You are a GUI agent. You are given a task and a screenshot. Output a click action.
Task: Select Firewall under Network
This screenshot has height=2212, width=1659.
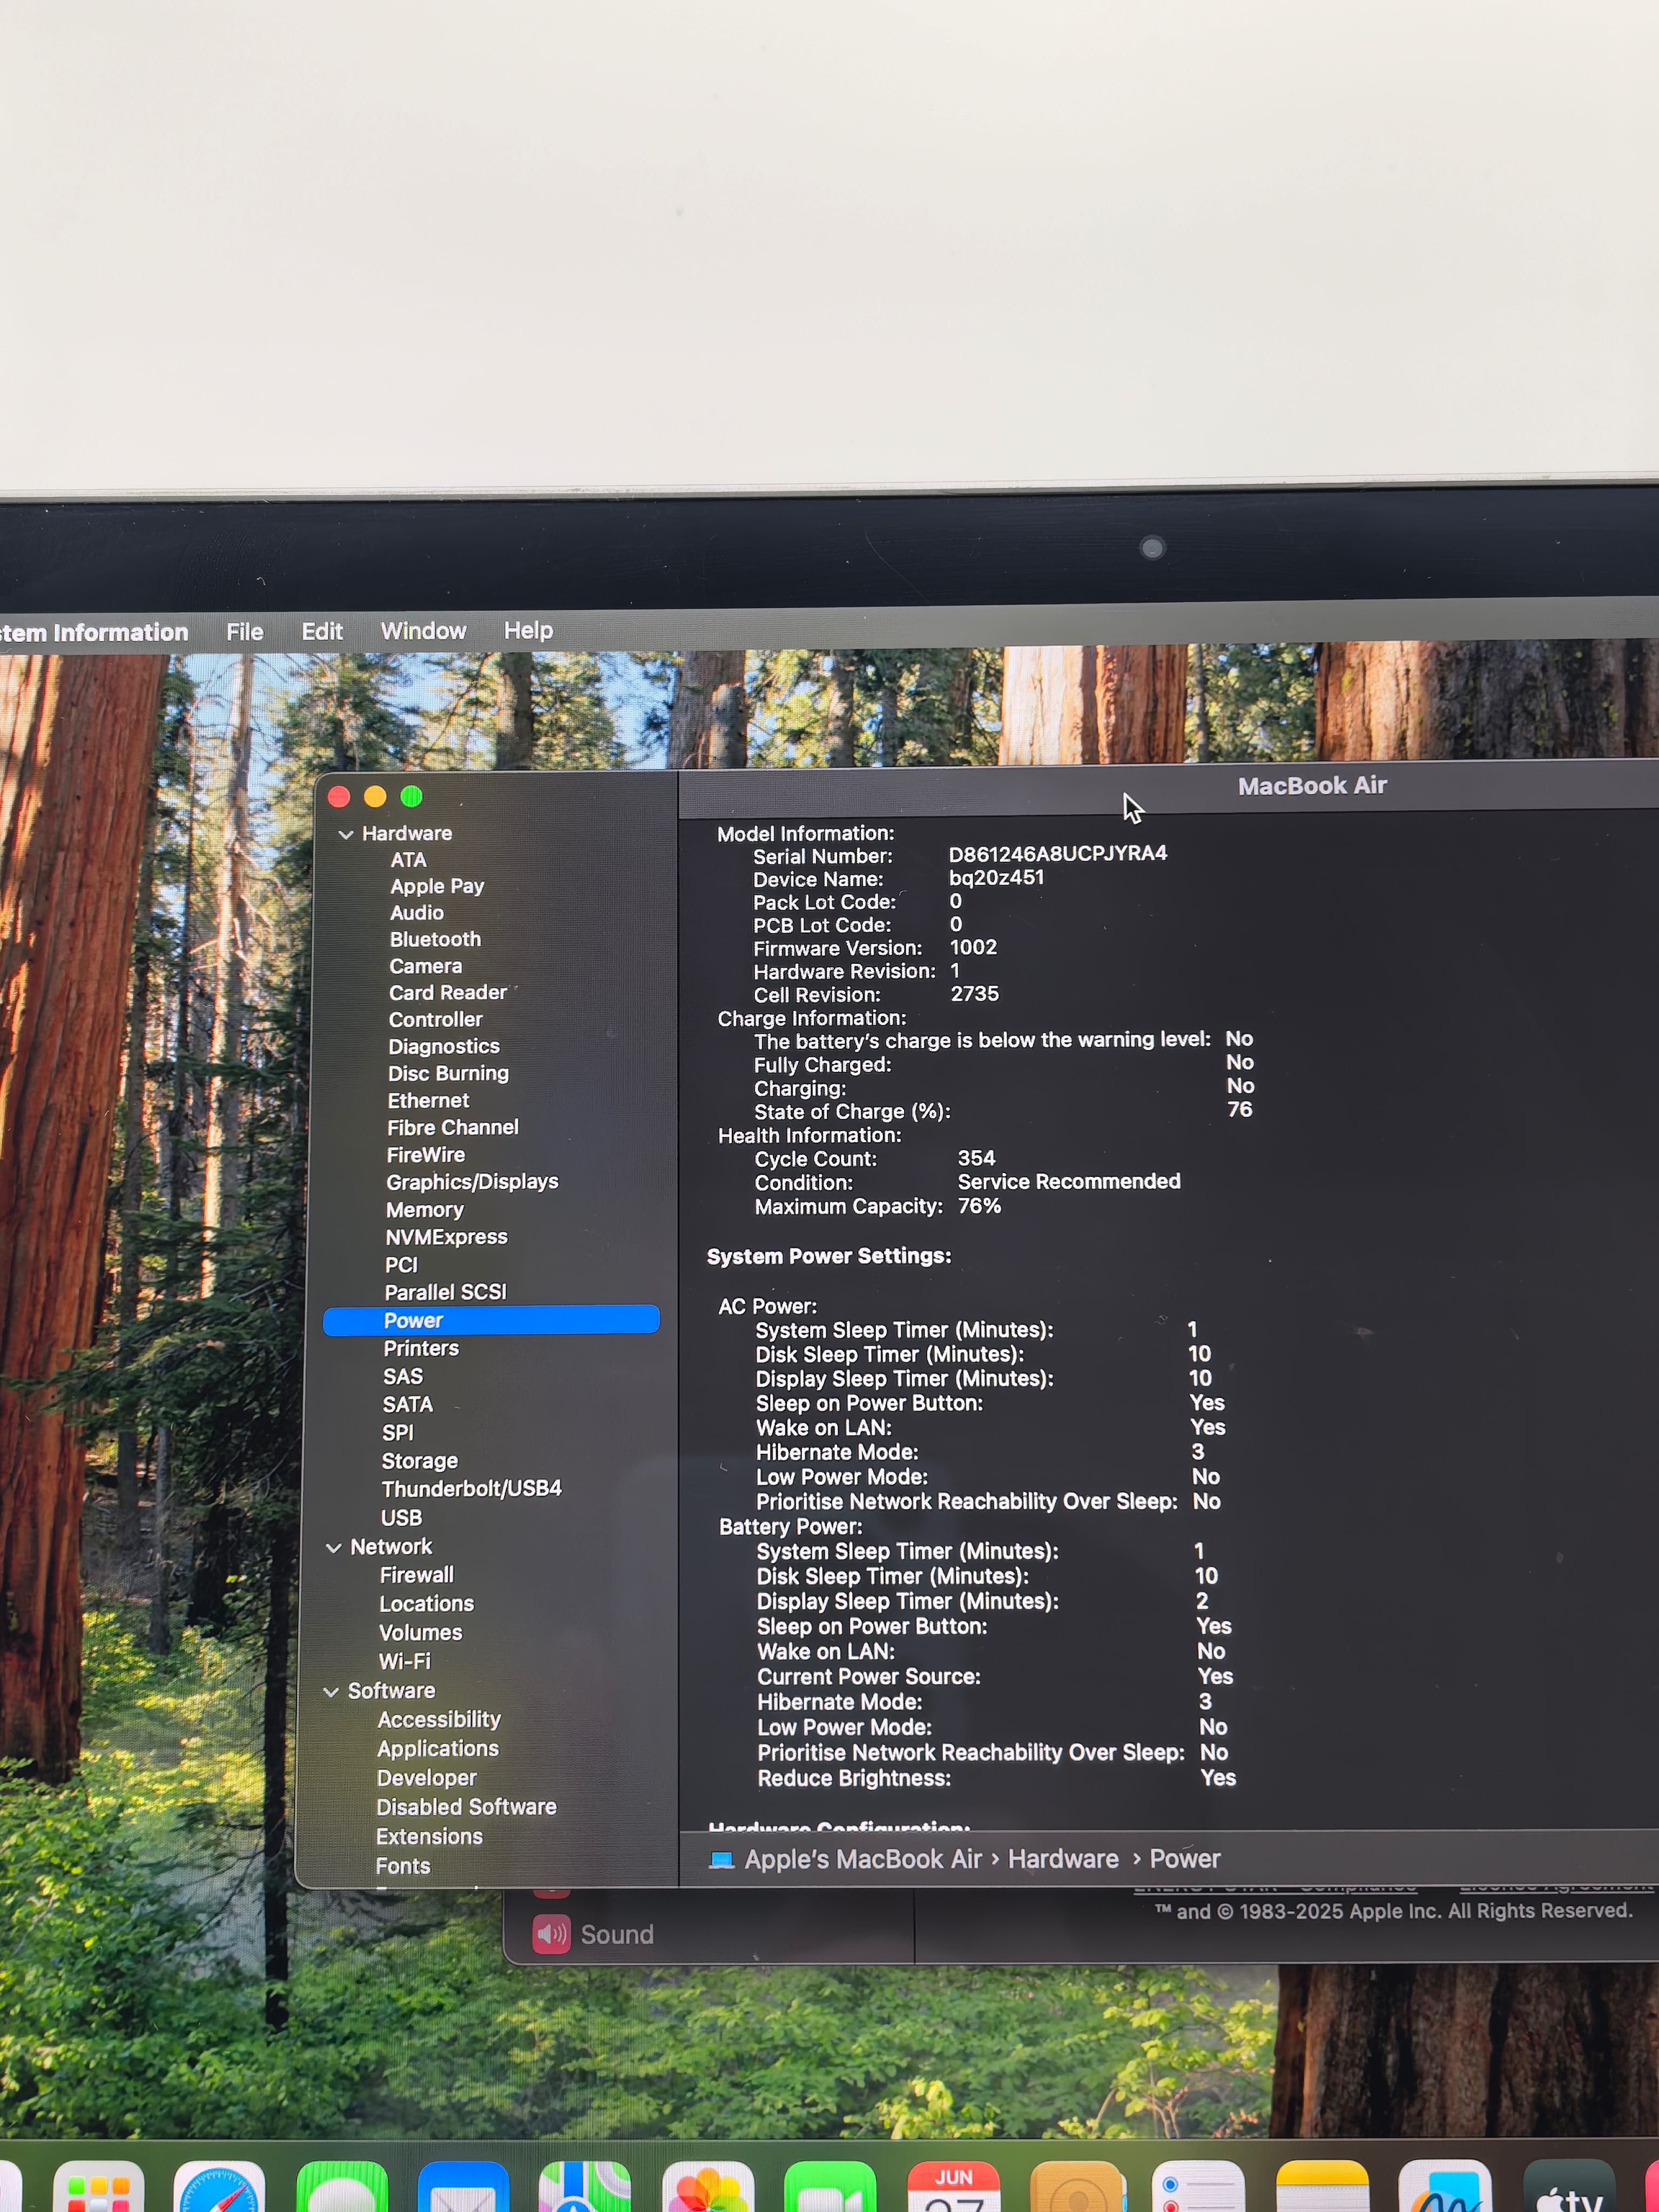[x=416, y=1576]
